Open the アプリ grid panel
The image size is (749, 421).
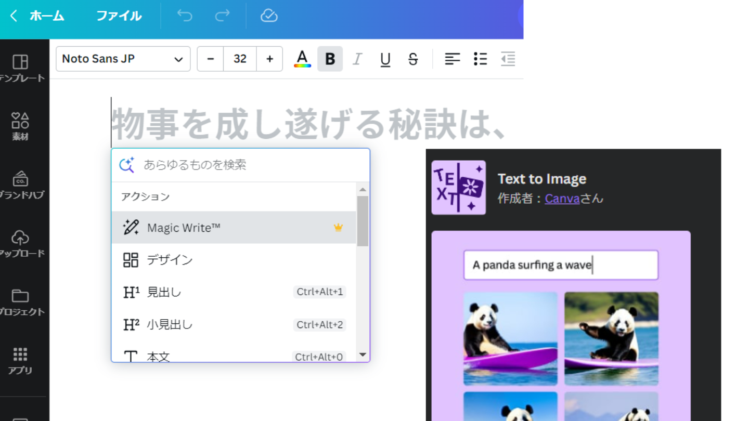coord(20,360)
